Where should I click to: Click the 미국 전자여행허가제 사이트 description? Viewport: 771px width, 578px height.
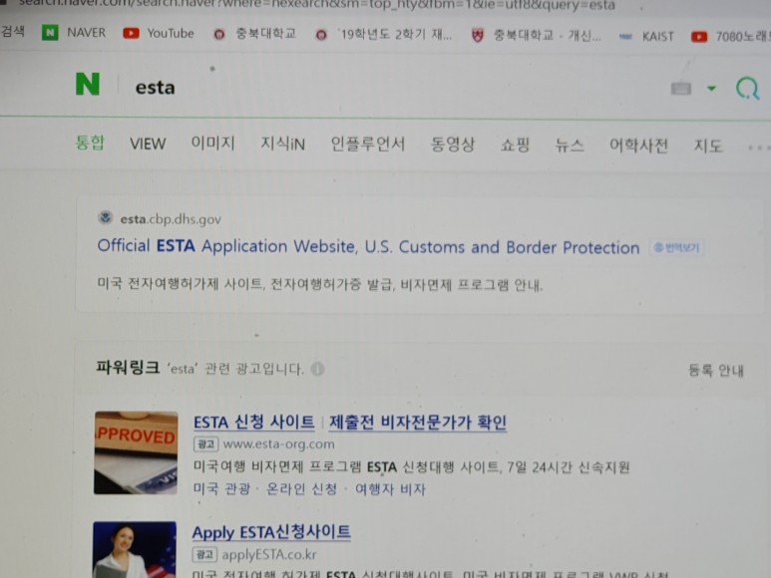click(x=319, y=284)
